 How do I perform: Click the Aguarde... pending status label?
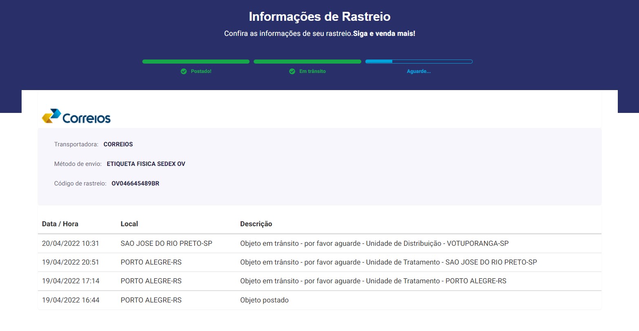[x=419, y=71]
